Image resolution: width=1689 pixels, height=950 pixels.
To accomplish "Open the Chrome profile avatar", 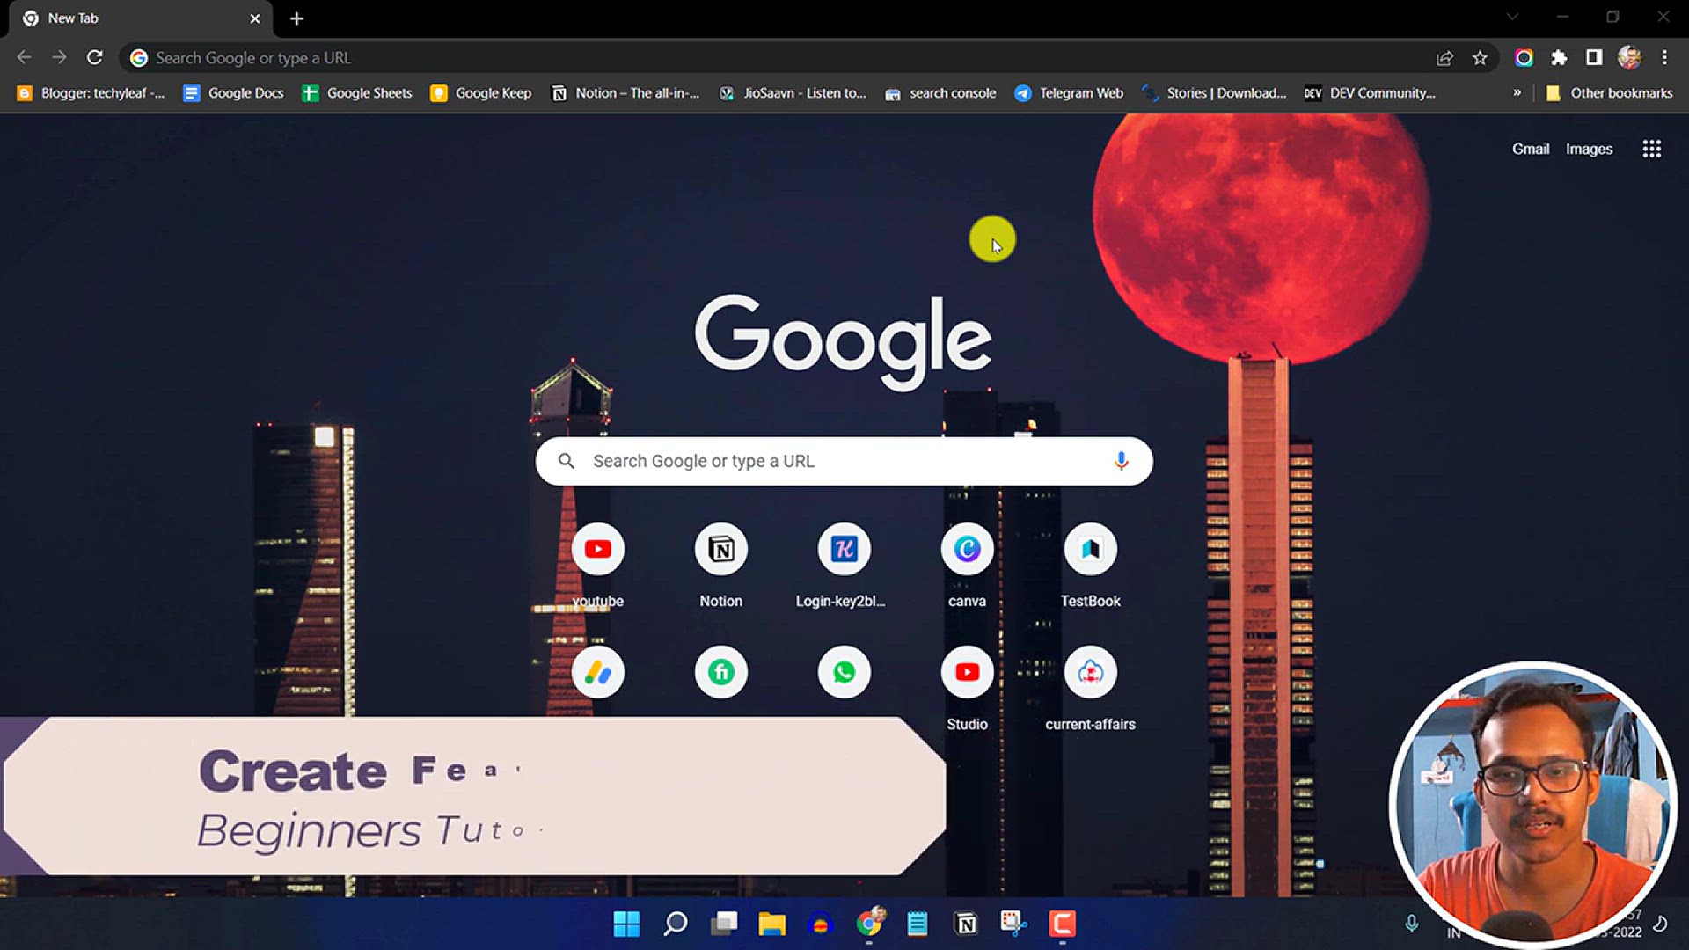I will click(x=1629, y=58).
